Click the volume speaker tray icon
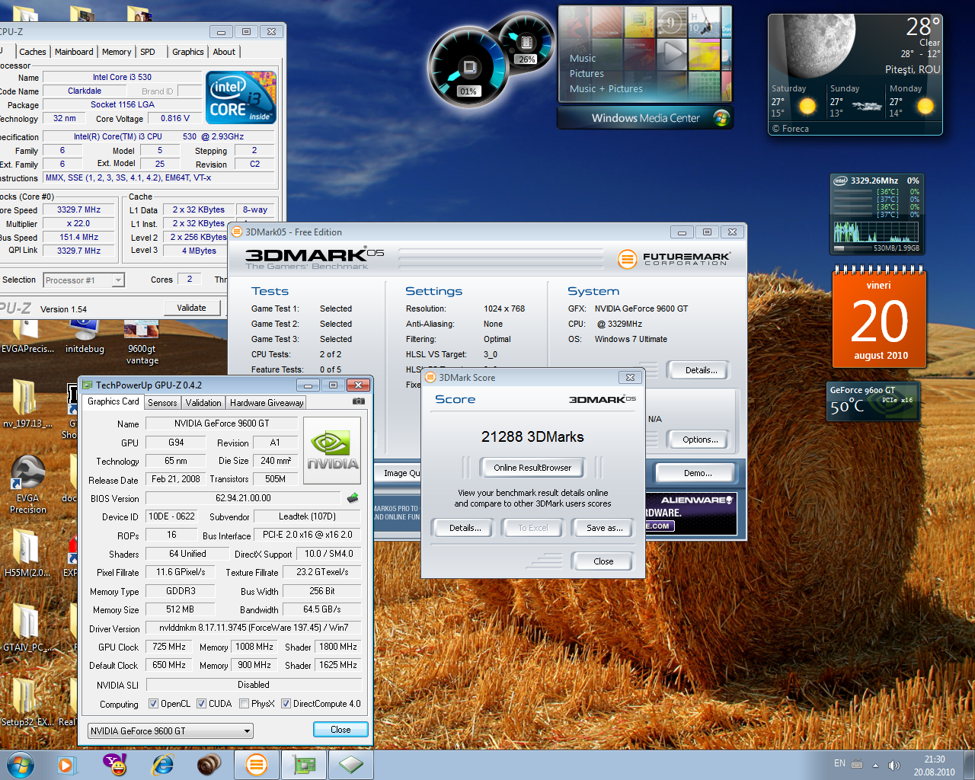Viewport: 975px width, 780px height. point(893,765)
